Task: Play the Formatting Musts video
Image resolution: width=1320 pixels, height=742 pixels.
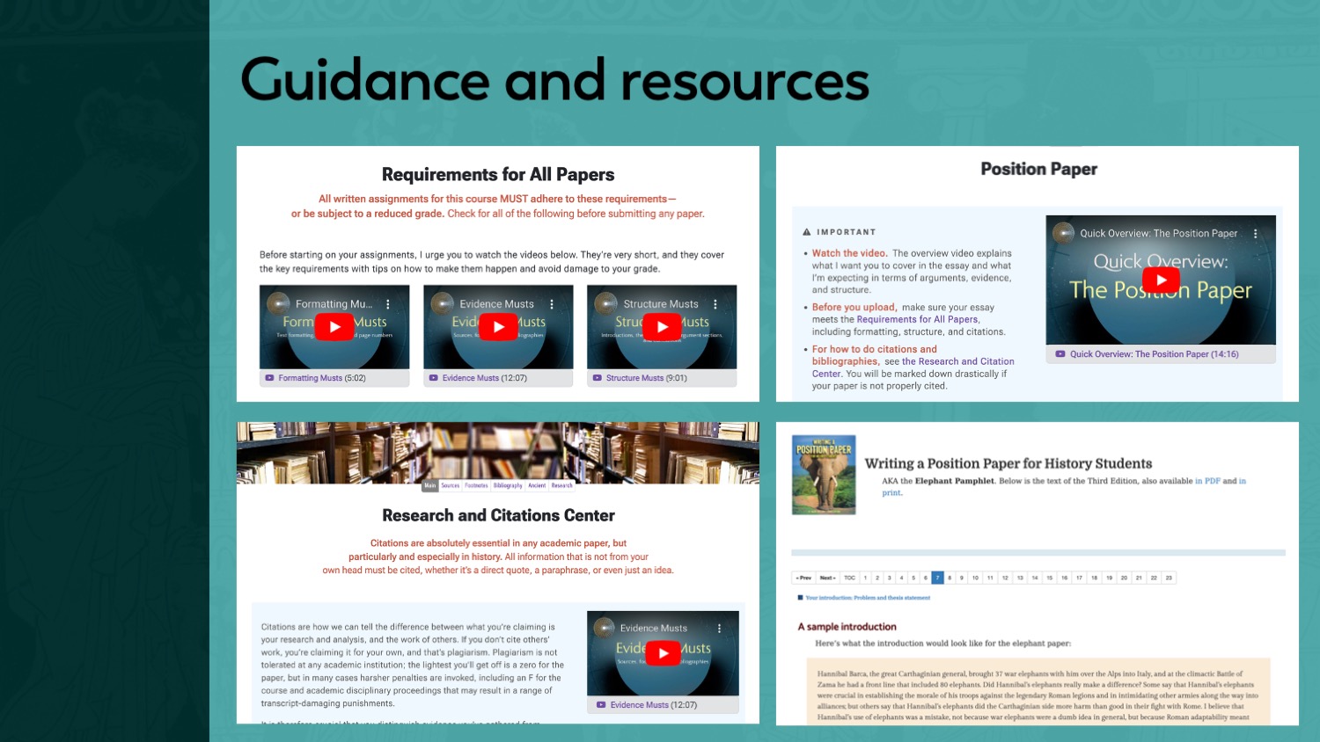Action: [334, 326]
